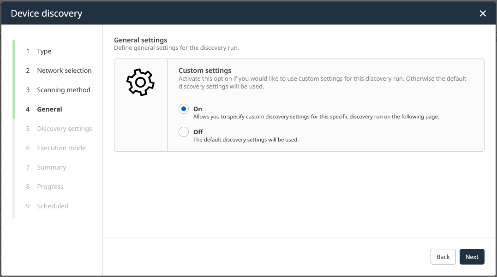497x277 pixels.
Task: Click Next to continue the wizard
Action: (x=472, y=257)
